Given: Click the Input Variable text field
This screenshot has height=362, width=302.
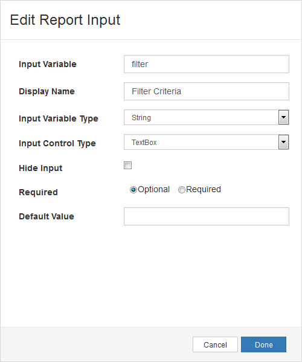Looking at the screenshot, I should [x=206, y=64].
